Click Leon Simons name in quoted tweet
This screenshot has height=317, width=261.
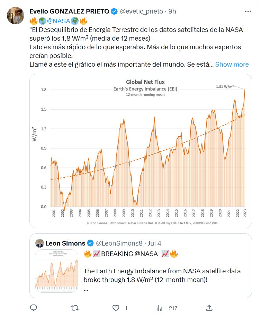coord(65,242)
